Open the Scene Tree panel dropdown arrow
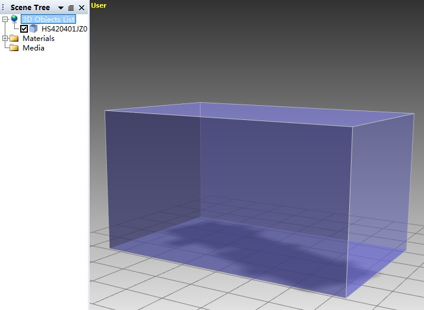Image resolution: width=424 pixels, height=310 pixels. point(61,8)
